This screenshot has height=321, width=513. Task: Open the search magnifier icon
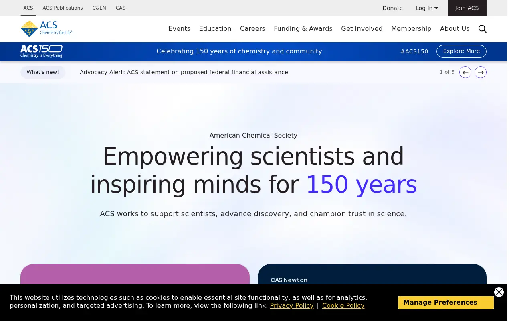pos(482,29)
